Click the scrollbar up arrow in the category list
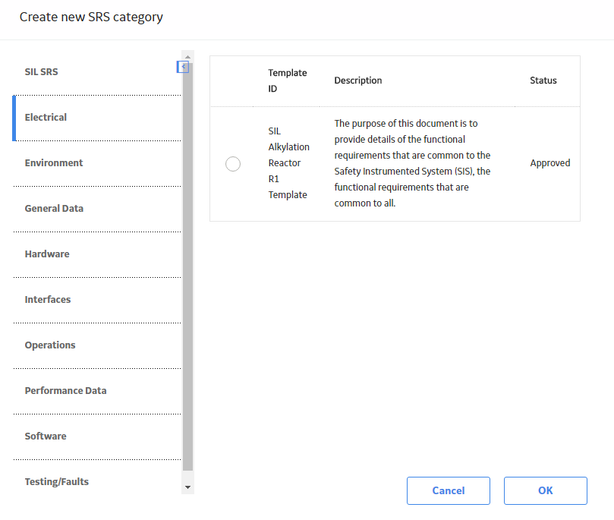The image size is (614, 520). [188, 57]
